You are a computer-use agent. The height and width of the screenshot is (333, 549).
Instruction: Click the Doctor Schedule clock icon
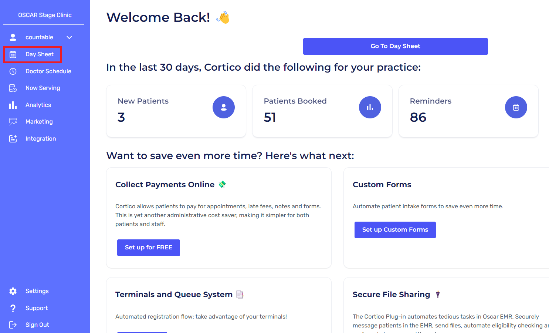(x=13, y=71)
